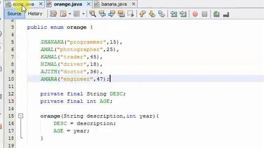264x148 pixels.
Task: Stop Macro Recording square button
Action: (x=205, y=14)
